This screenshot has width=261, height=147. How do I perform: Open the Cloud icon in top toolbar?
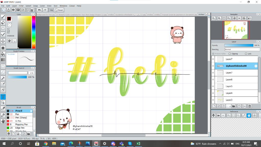click(x=4, y=10)
